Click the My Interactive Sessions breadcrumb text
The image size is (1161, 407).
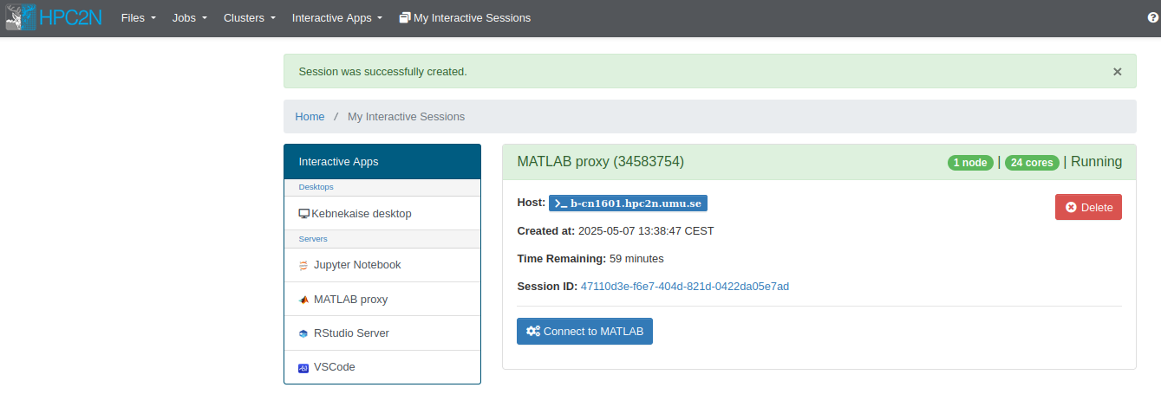click(x=406, y=116)
